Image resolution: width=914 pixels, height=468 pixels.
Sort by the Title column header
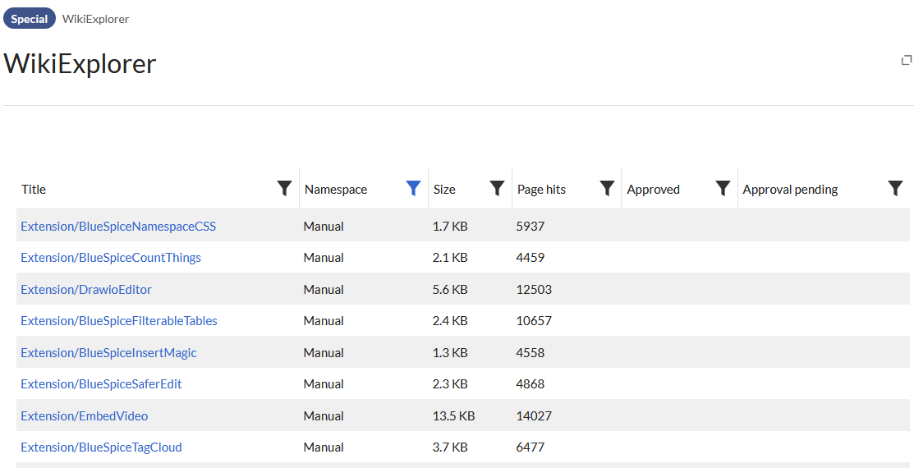[34, 190]
